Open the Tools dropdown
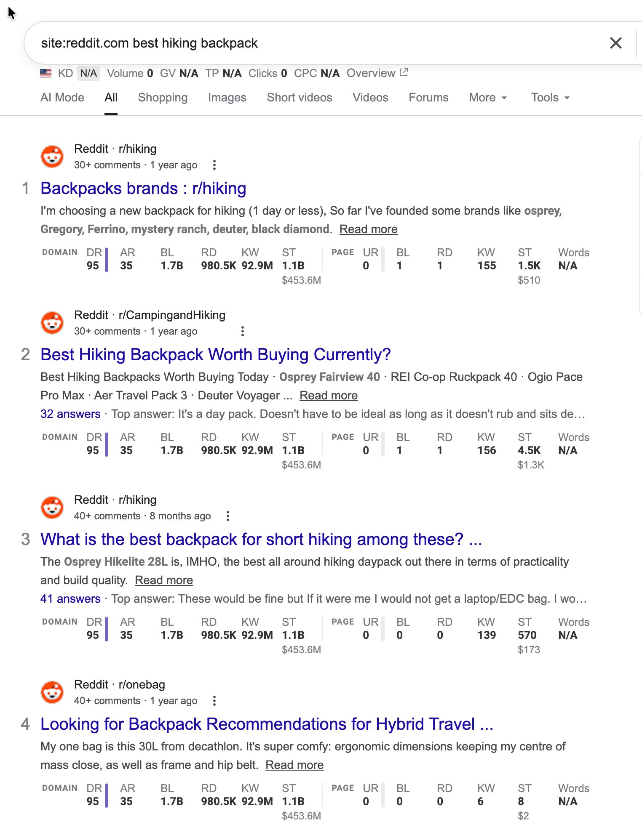Screen dimensions: 642x835 (550, 98)
